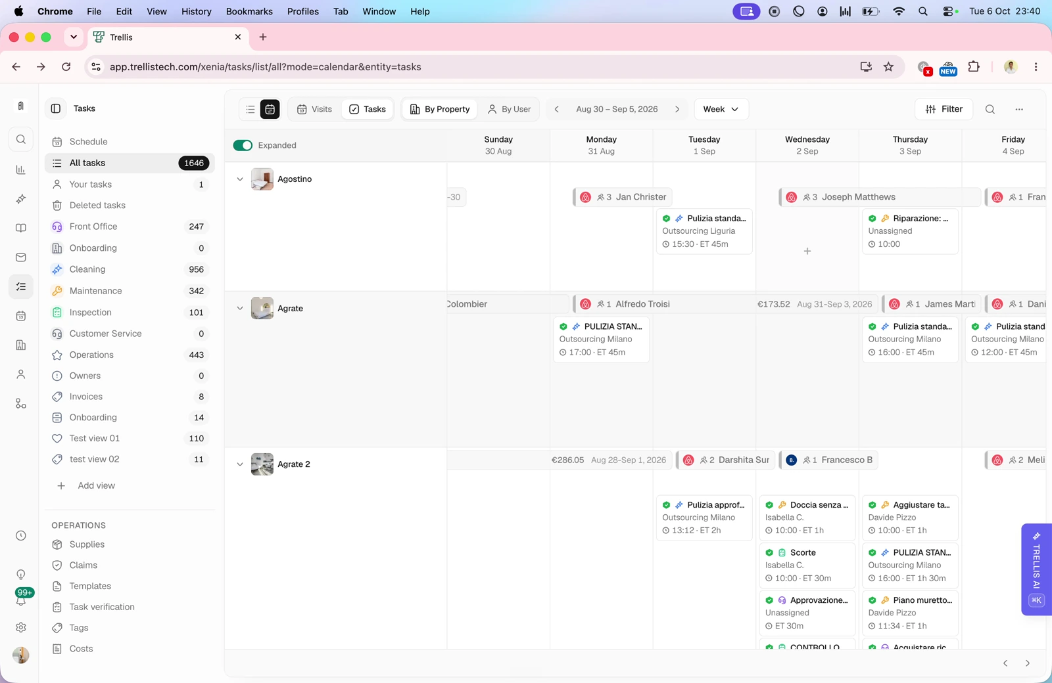Go to the previous week

pos(556,109)
